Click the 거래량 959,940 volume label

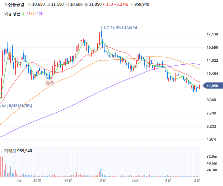(x=18, y=151)
